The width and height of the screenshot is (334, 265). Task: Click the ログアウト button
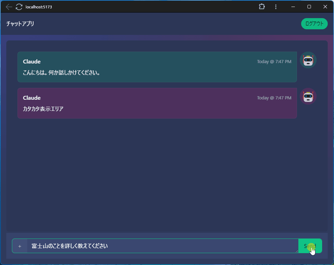pyautogui.click(x=314, y=24)
